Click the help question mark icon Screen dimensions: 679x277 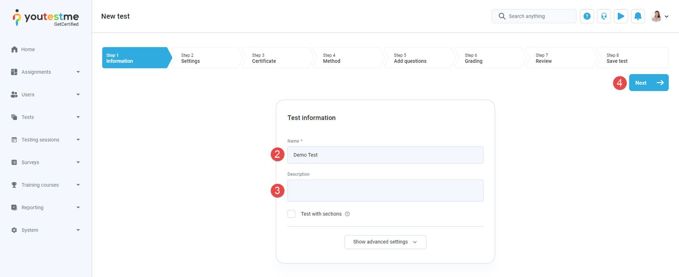point(586,16)
